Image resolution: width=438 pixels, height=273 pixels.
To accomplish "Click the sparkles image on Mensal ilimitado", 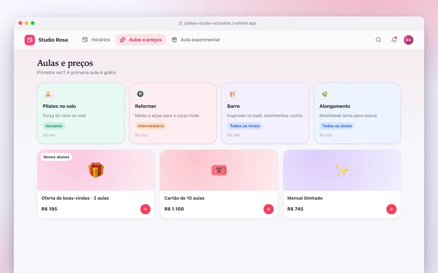I will [342, 170].
